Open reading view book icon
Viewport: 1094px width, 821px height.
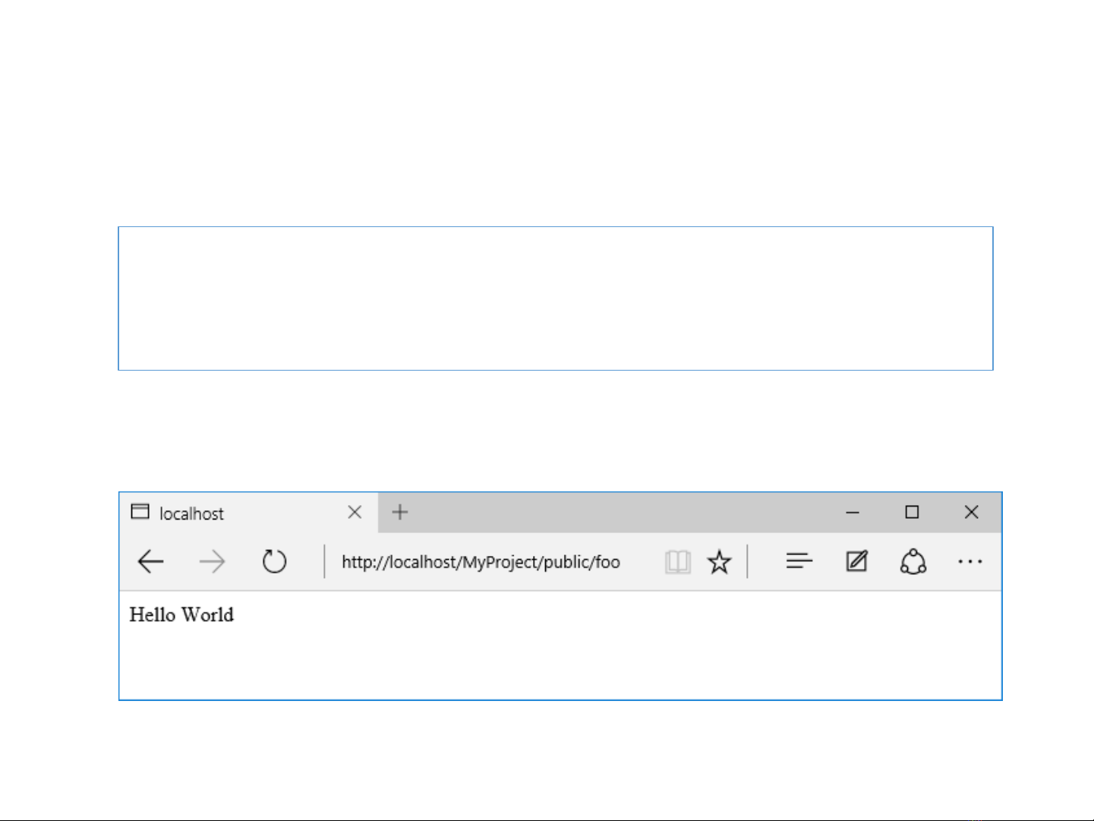[677, 562]
